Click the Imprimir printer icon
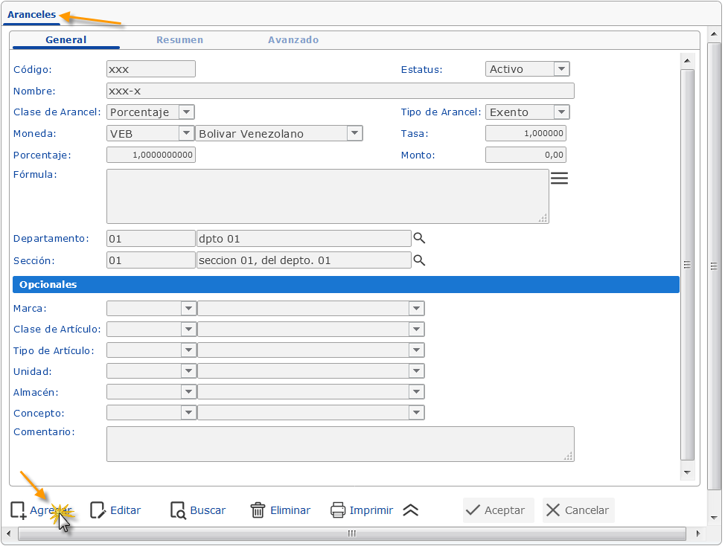Screen dimensions: 725x546 [338, 510]
